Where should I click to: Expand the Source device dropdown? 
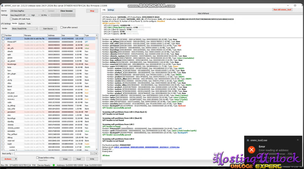pos(43,11)
